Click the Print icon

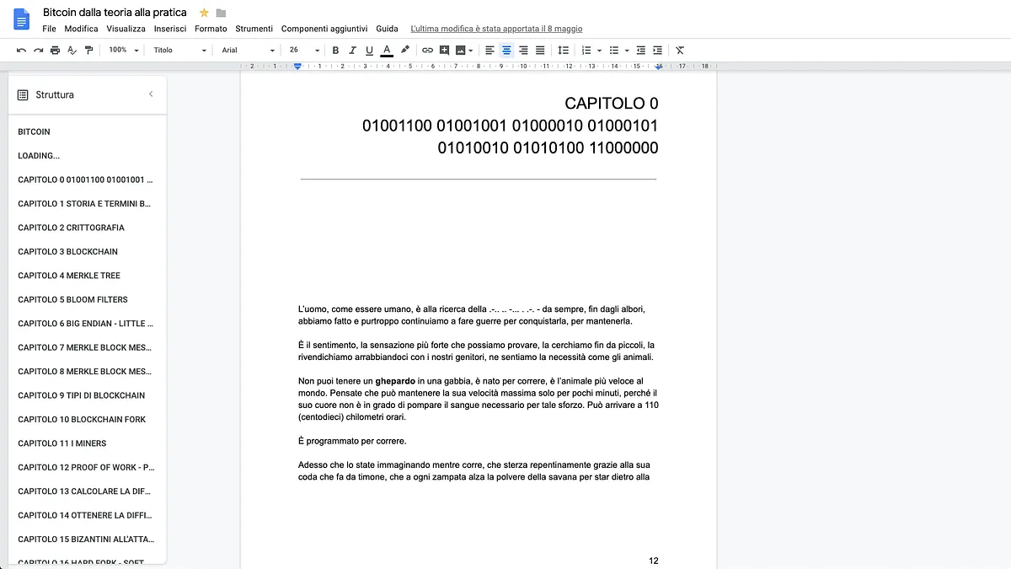click(x=55, y=50)
